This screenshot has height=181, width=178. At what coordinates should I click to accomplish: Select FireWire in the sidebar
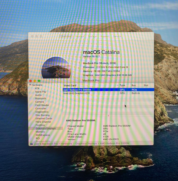(40, 125)
